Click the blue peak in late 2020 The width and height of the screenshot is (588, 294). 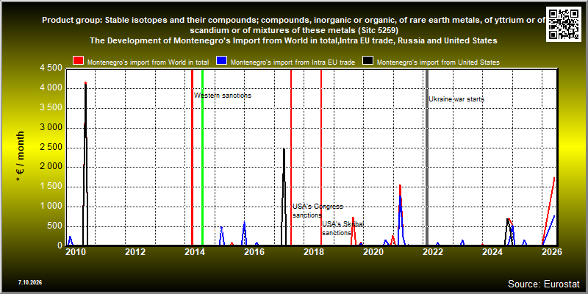400,196
